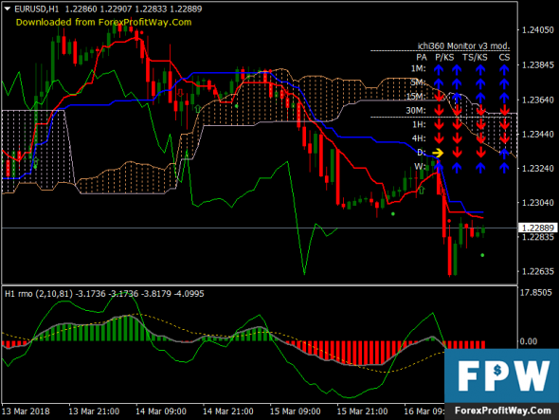This screenshot has width=559, height=420.
Task: Click the 1.23640 price scale label
Action: (538, 100)
